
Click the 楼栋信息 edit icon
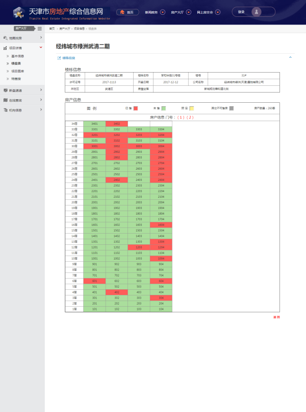(x=59, y=58)
